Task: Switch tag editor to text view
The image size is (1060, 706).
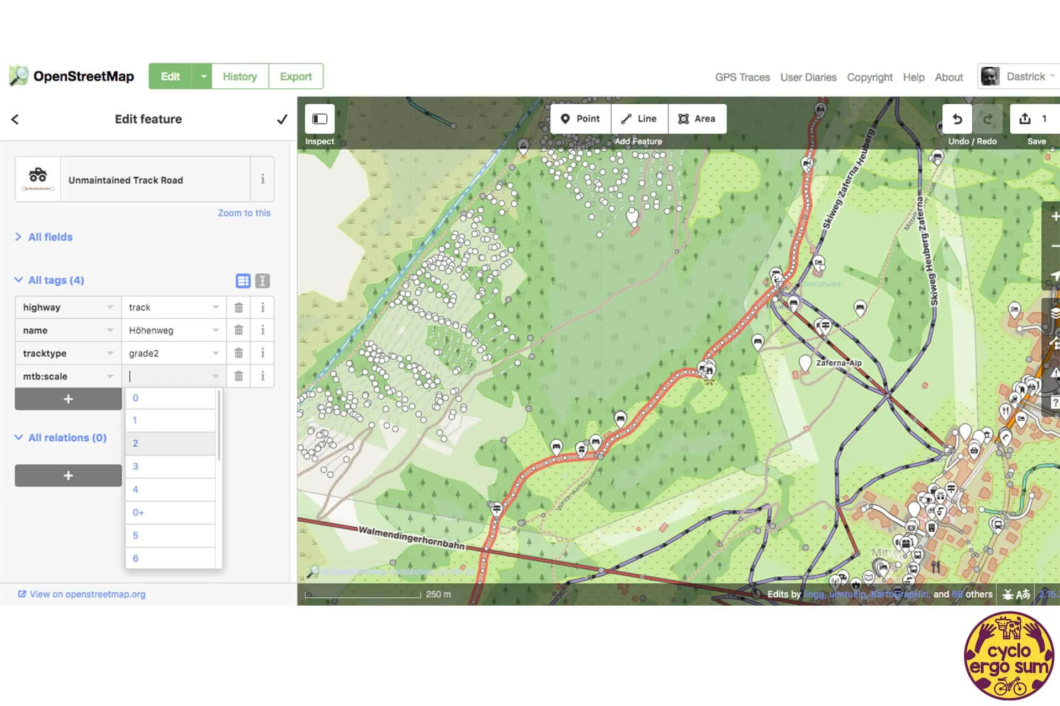Action: pos(263,281)
